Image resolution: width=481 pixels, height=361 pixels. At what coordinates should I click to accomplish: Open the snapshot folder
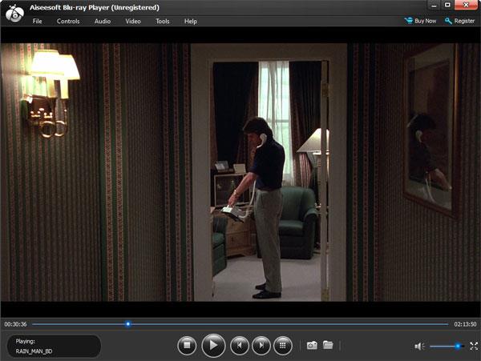point(328,345)
